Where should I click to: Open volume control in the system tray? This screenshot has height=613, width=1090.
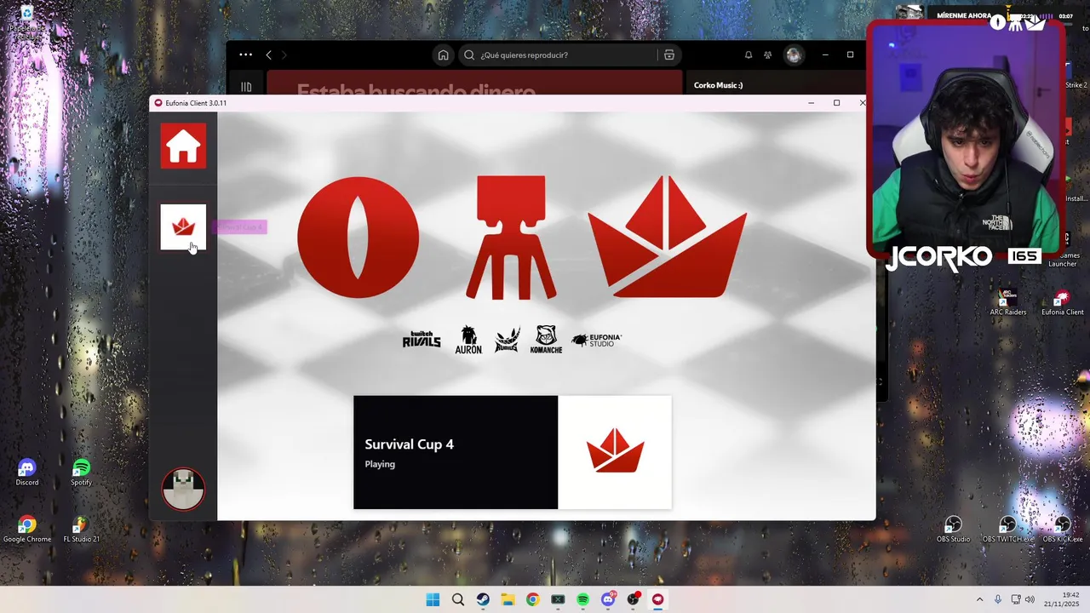point(1030,599)
